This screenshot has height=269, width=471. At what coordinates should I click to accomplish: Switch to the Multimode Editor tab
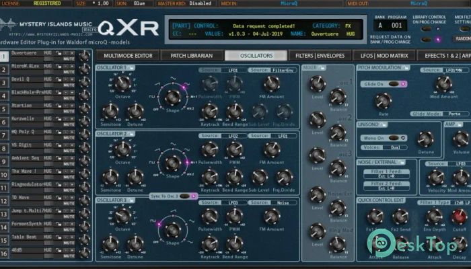tap(128, 56)
